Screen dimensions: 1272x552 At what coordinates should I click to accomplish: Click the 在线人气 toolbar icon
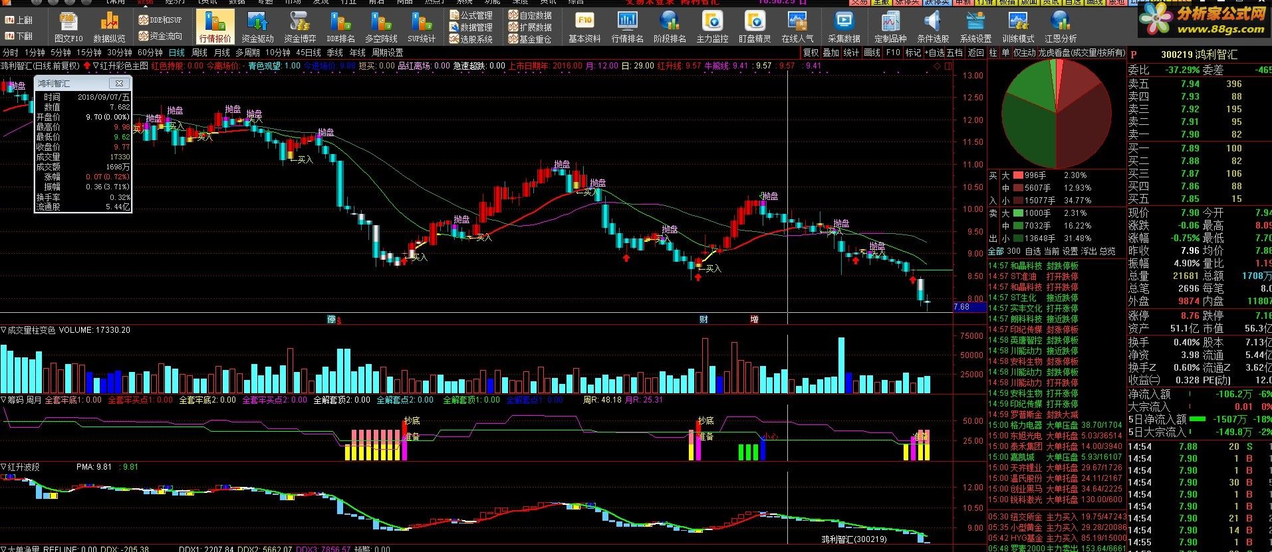coord(797,27)
